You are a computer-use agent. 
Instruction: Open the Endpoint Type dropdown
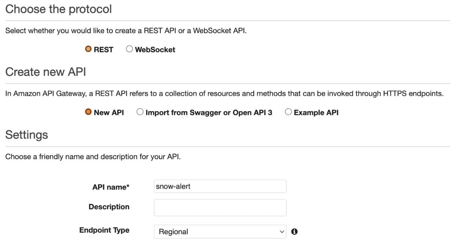click(x=220, y=231)
